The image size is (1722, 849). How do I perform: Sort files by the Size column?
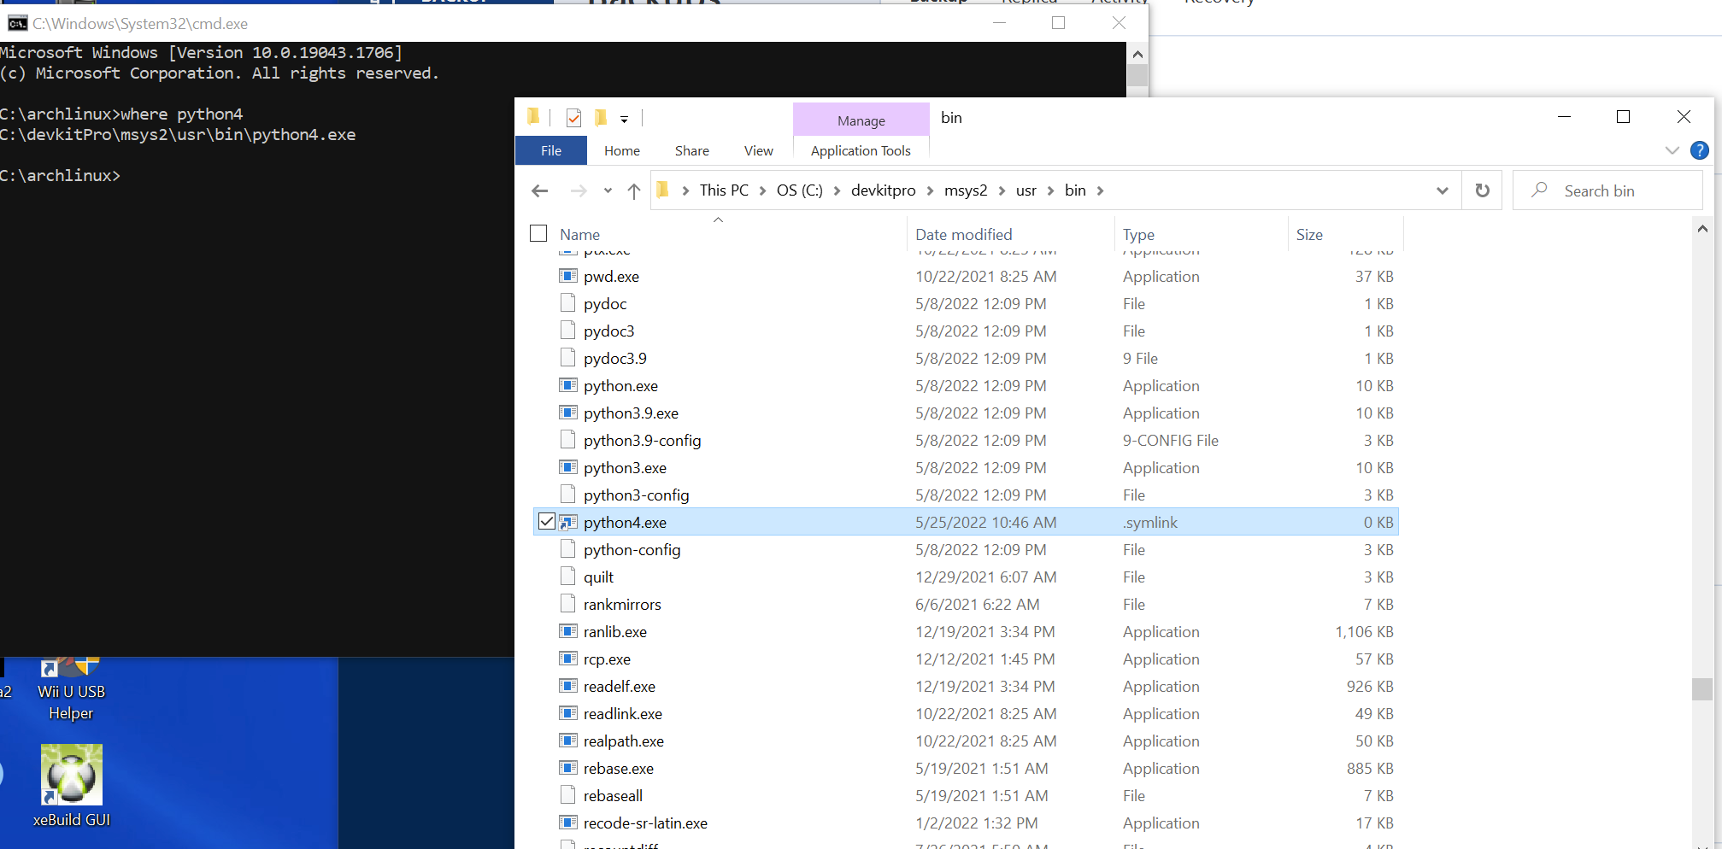tap(1309, 234)
